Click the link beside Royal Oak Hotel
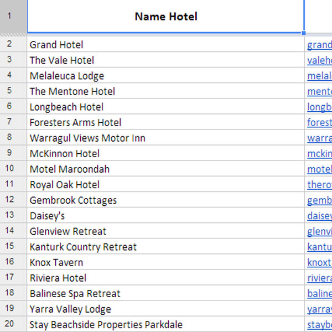The height and width of the screenshot is (332, 332). (320, 185)
